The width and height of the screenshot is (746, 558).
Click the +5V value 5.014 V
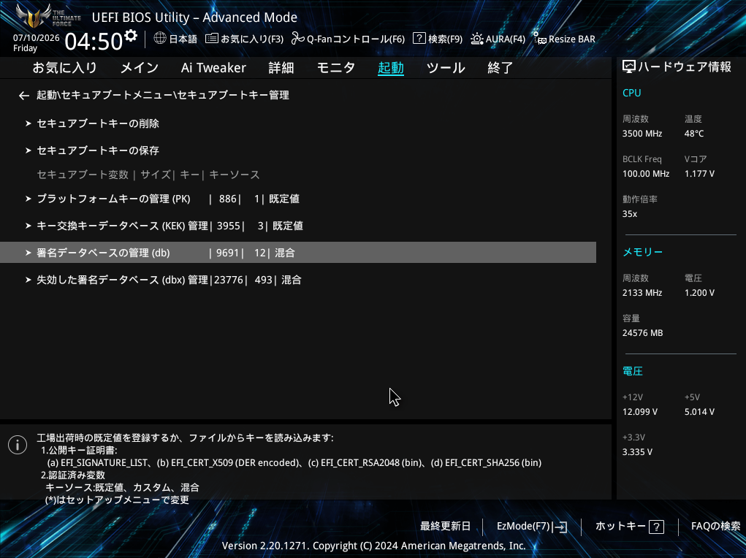(699, 412)
